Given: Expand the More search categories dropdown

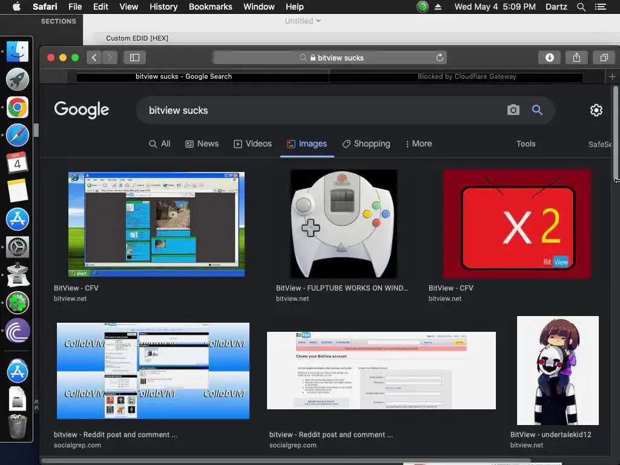Looking at the screenshot, I should 419,144.
